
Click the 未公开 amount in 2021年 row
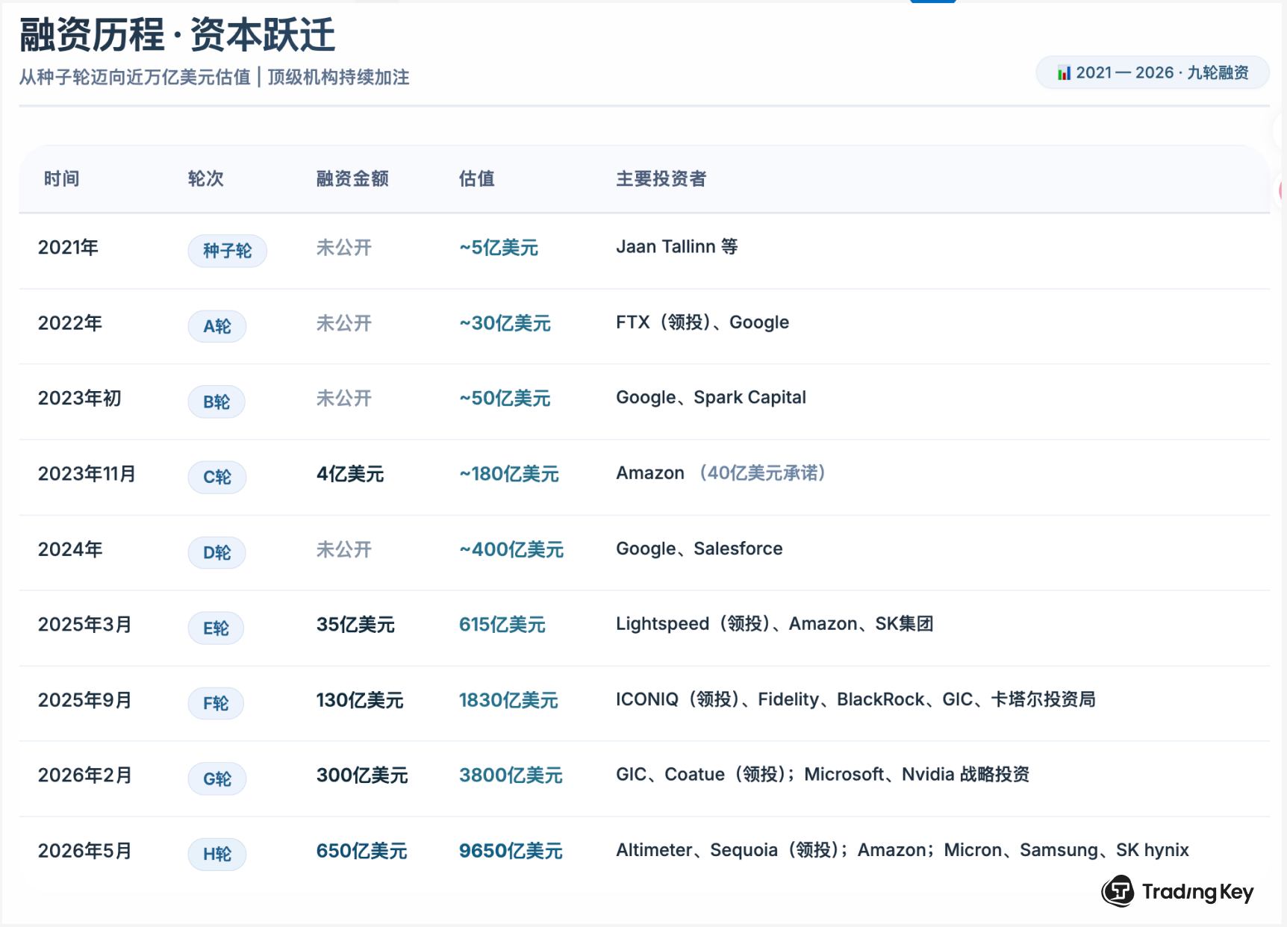pyautogui.click(x=344, y=247)
